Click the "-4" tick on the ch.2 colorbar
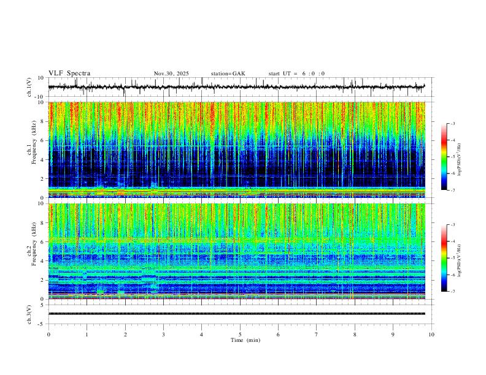Viewport: 486px width, 375px height. [x=452, y=241]
